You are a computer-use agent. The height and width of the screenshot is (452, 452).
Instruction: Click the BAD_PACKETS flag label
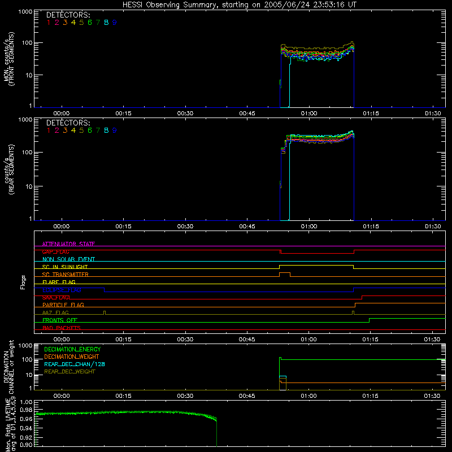coord(62,328)
